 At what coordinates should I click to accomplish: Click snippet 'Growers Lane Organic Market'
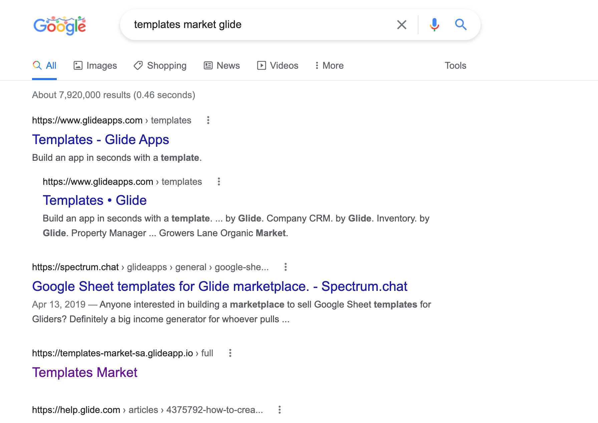point(223,233)
